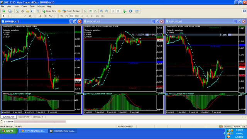Open the Window menu
Viewport: 247px width, 139px height.
point(41,7)
